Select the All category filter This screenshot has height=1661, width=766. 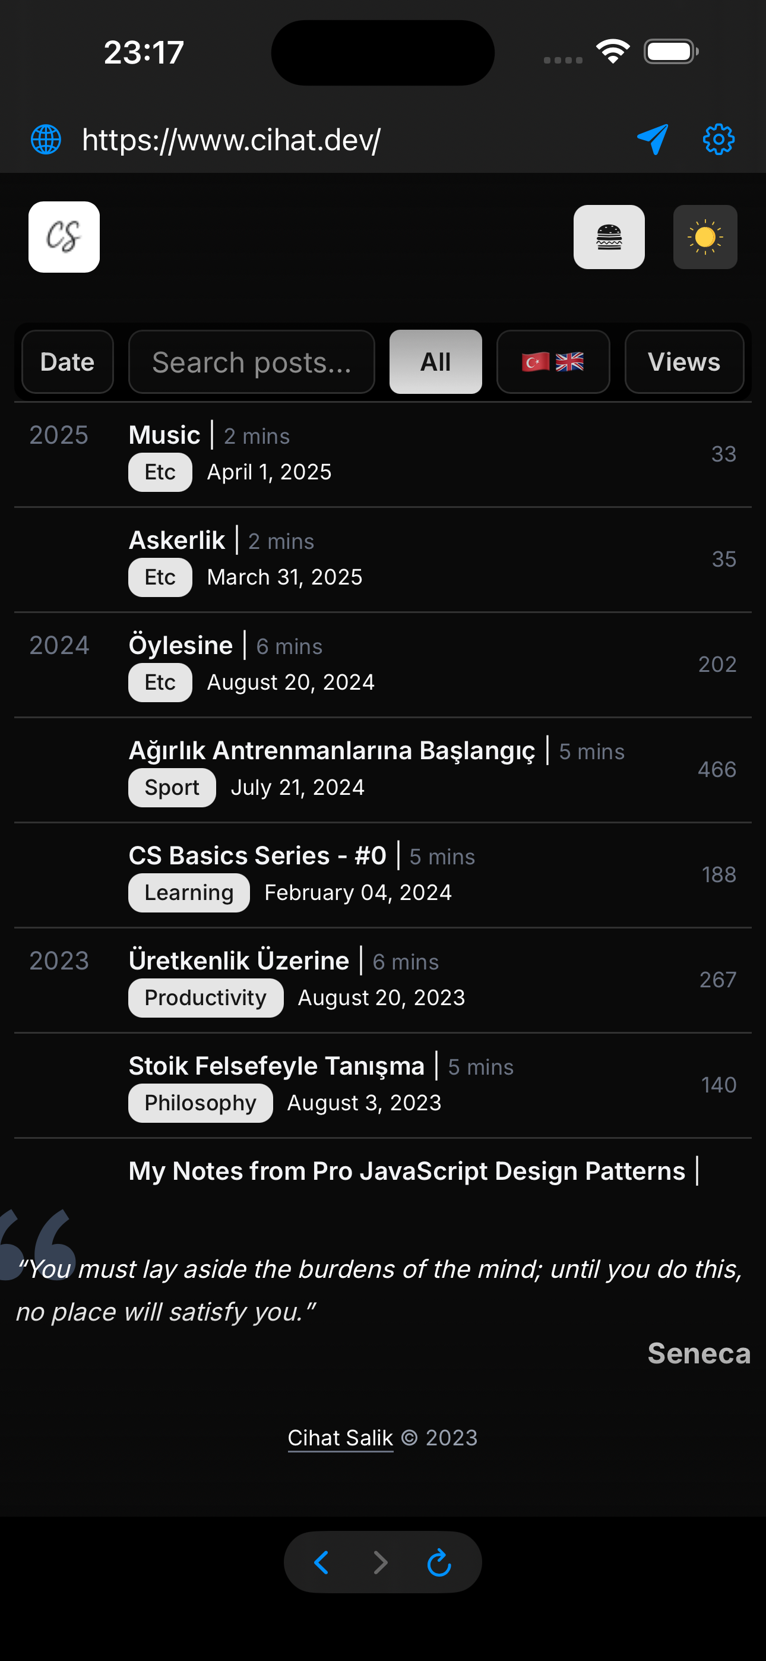pos(435,362)
